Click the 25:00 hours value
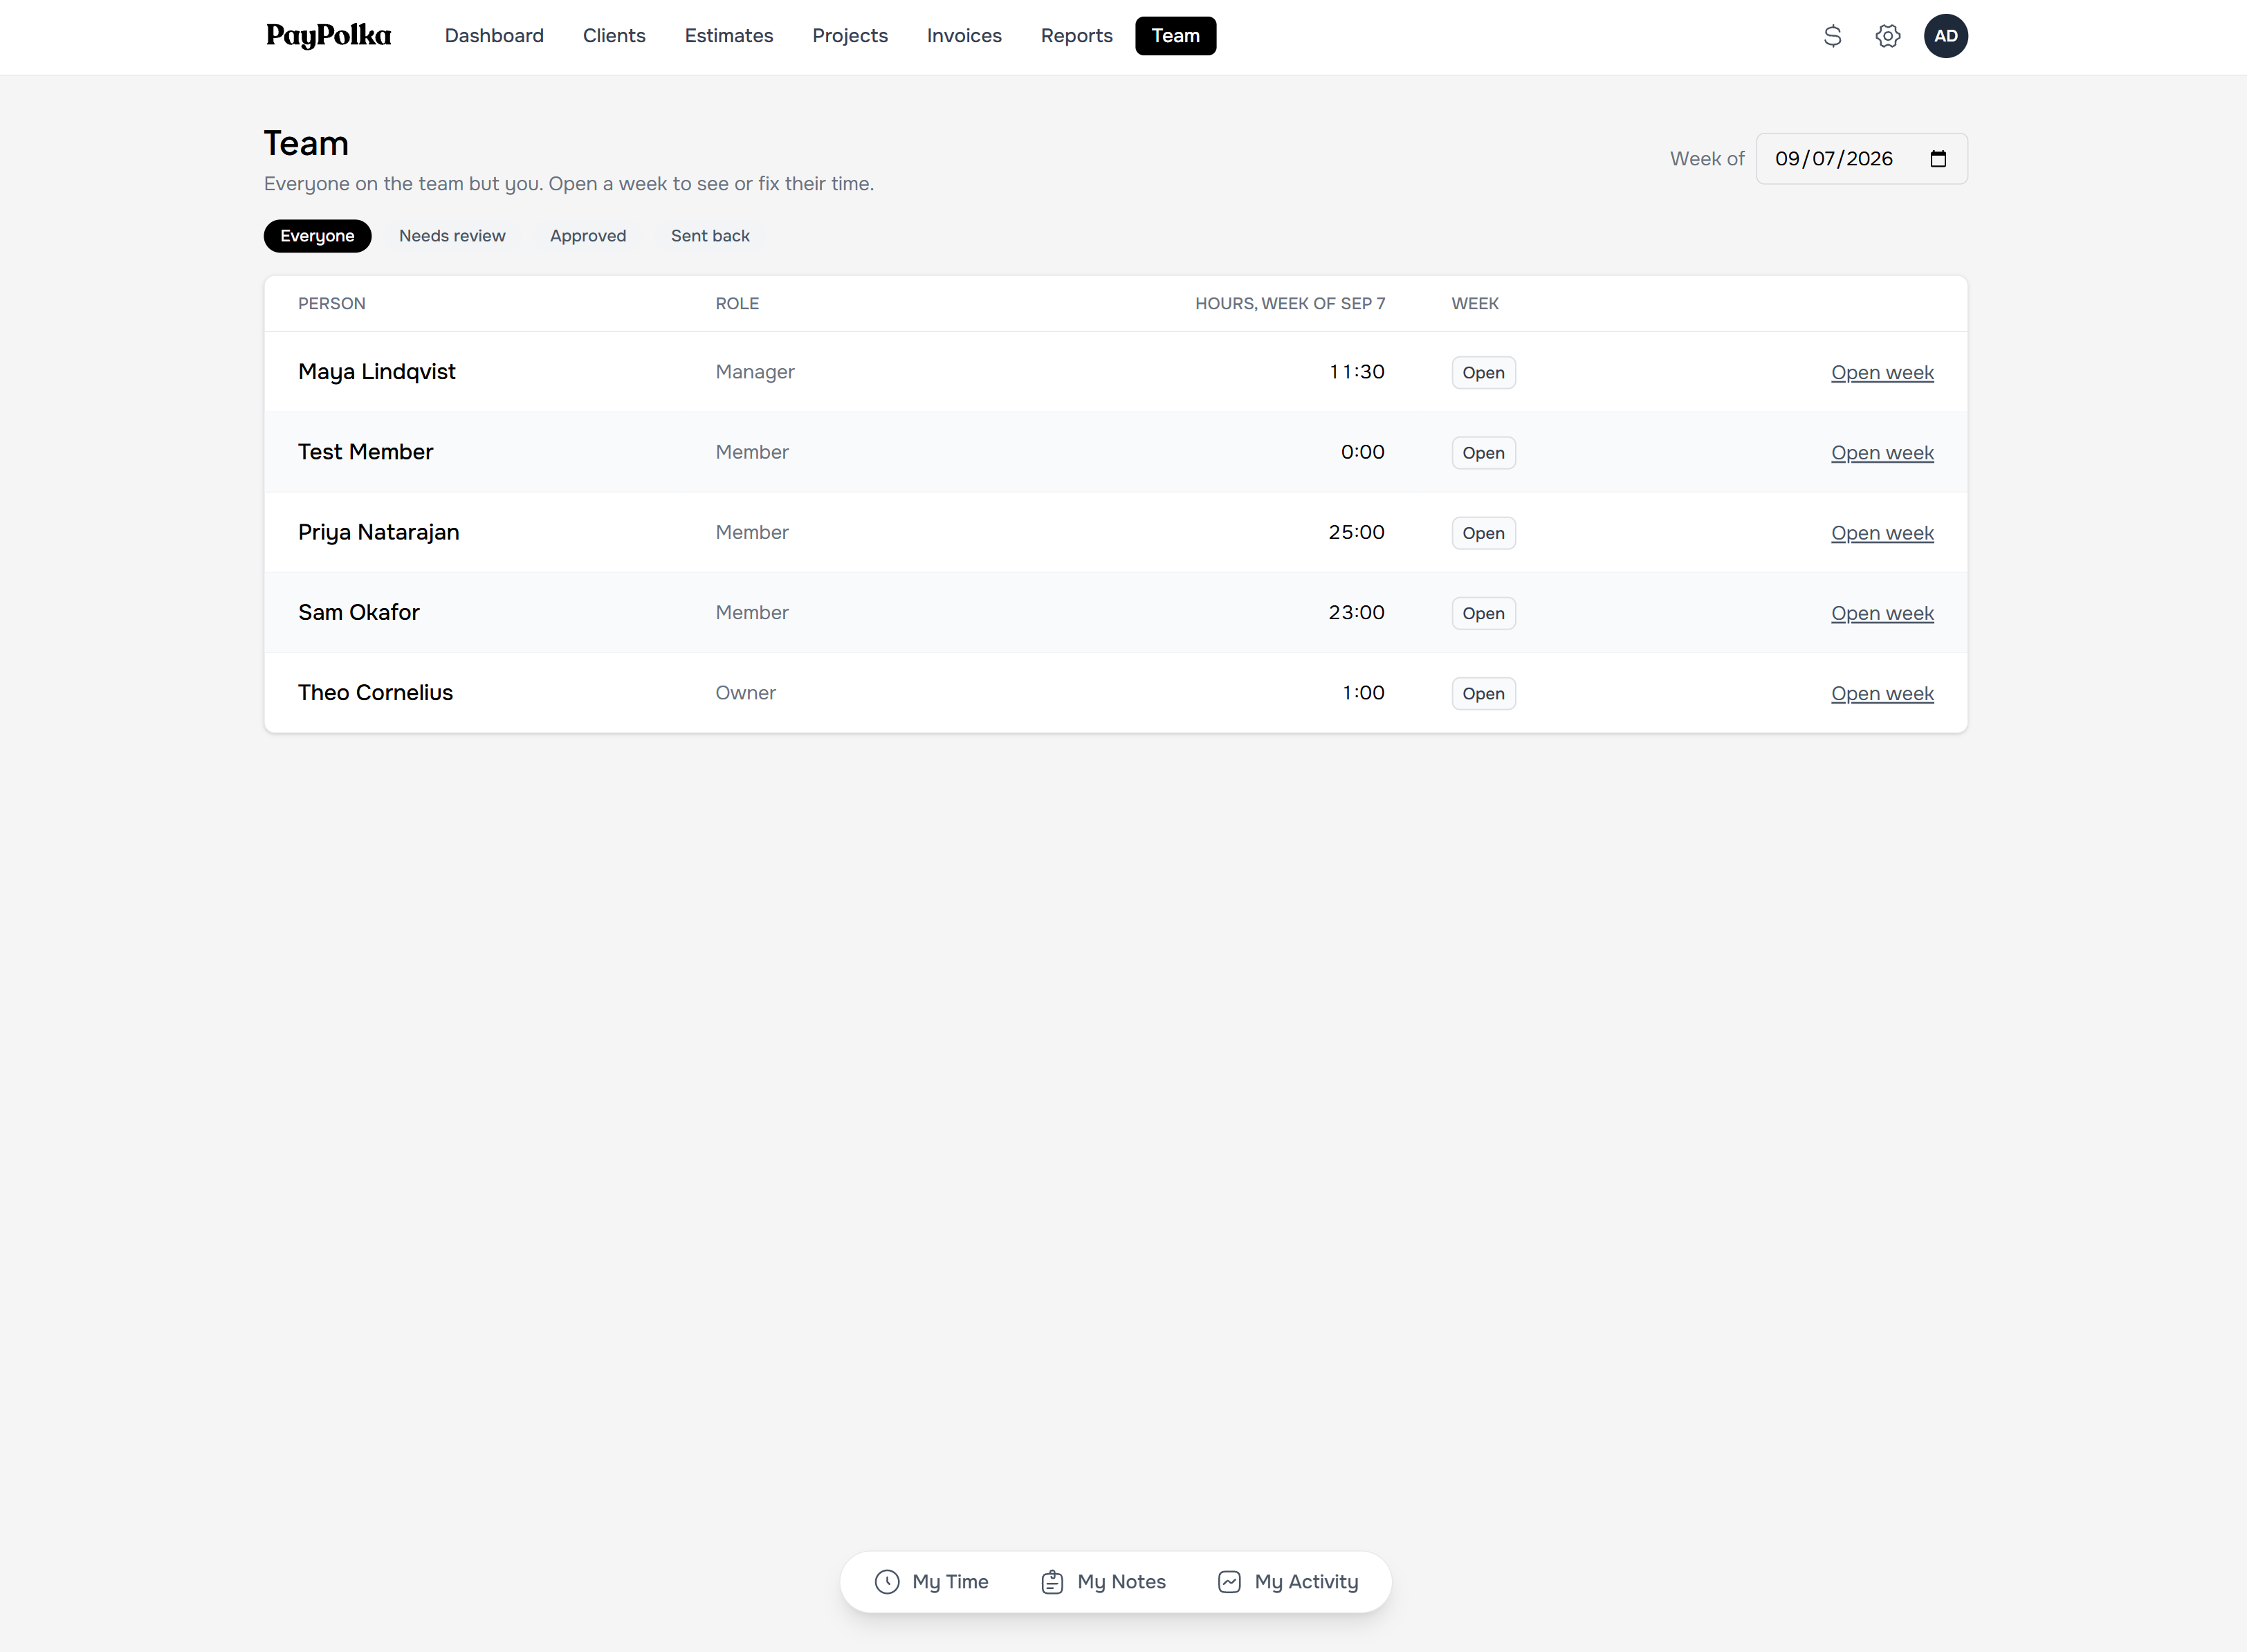 point(1356,532)
